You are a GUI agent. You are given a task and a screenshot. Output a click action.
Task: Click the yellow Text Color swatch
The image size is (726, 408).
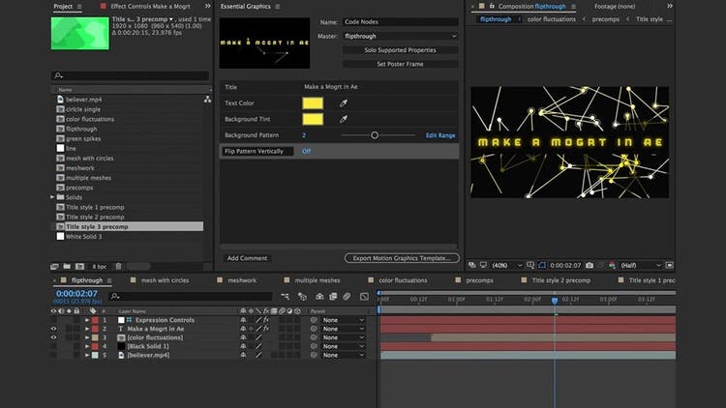(313, 102)
